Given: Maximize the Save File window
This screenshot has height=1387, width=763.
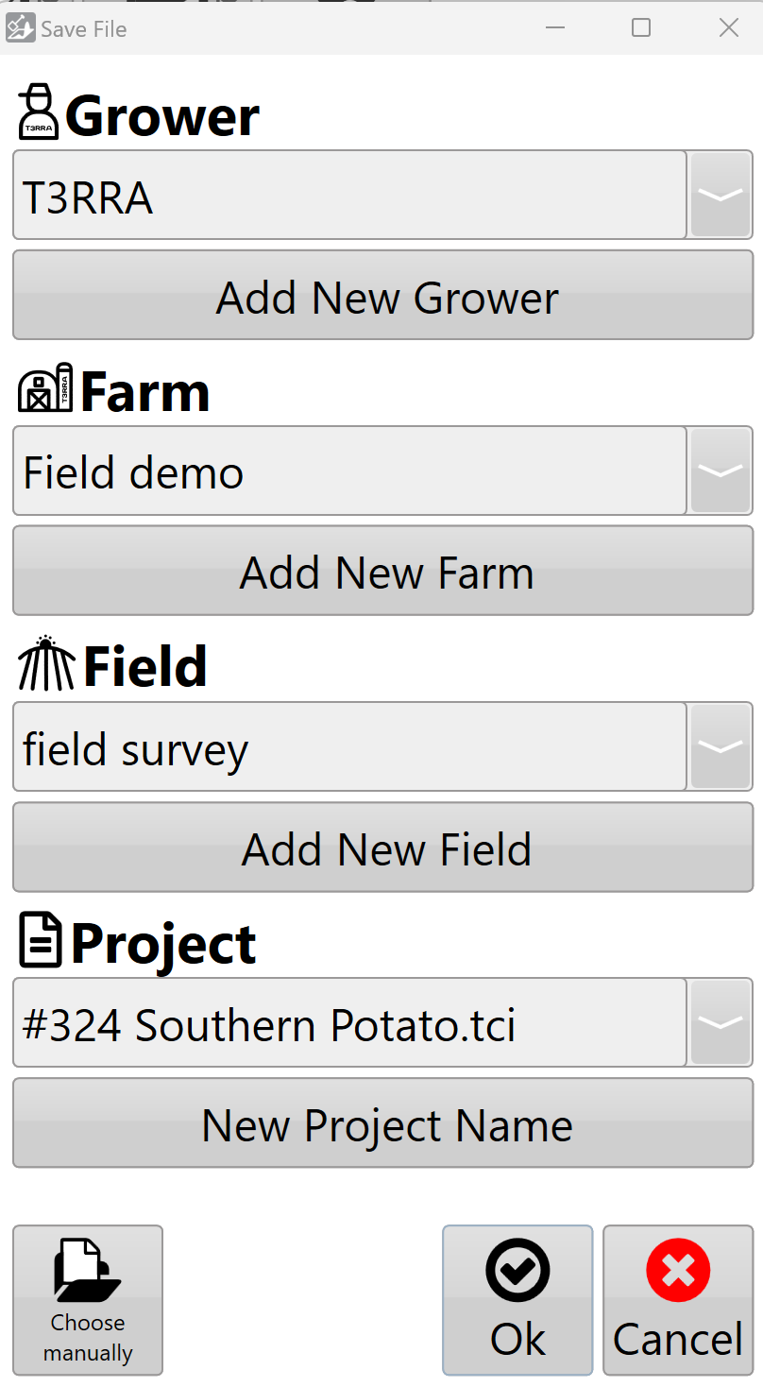Looking at the screenshot, I should (x=641, y=28).
